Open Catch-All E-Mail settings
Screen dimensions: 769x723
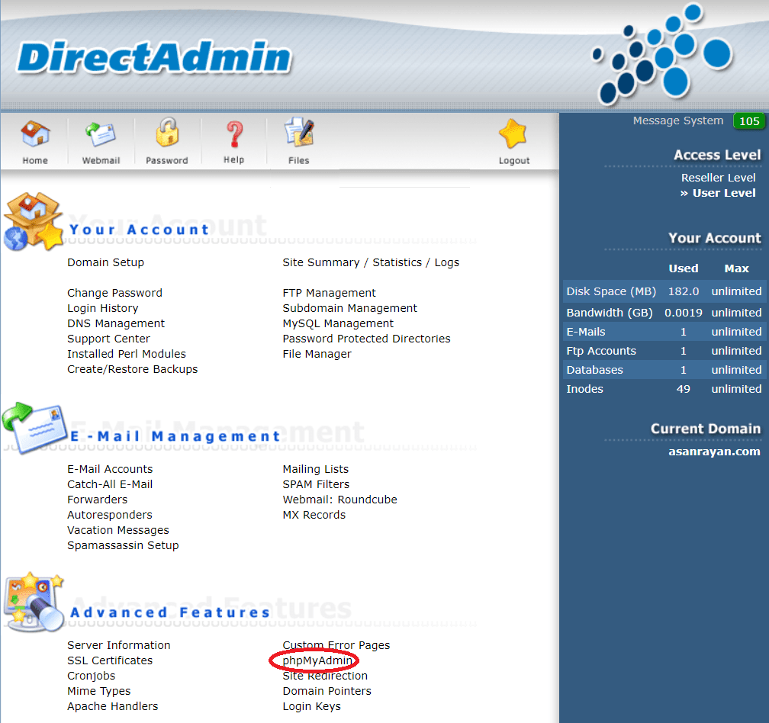(x=110, y=484)
